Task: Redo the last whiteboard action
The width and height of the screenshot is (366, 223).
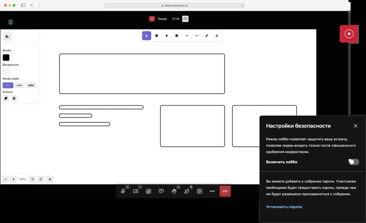Action: (41, 179)
